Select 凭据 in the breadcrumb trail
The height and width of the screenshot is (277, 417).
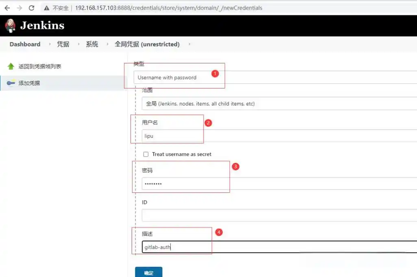[62, 44]
